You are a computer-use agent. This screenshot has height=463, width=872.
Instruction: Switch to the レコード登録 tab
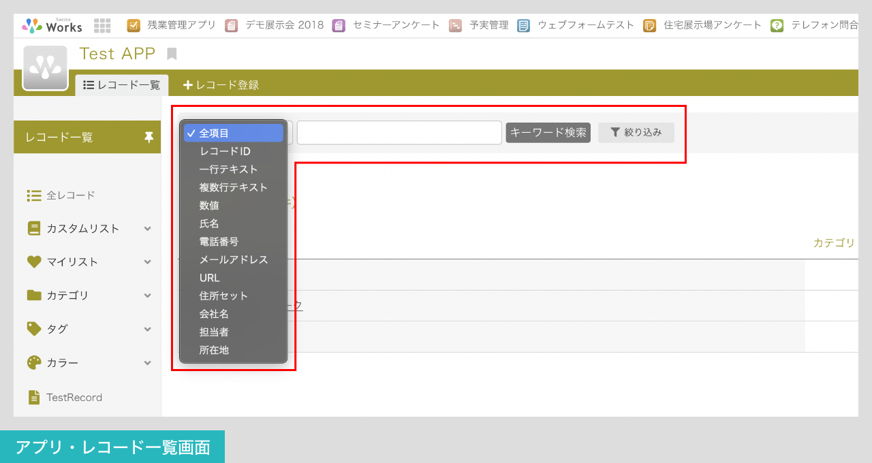click(x=221, y=85)
